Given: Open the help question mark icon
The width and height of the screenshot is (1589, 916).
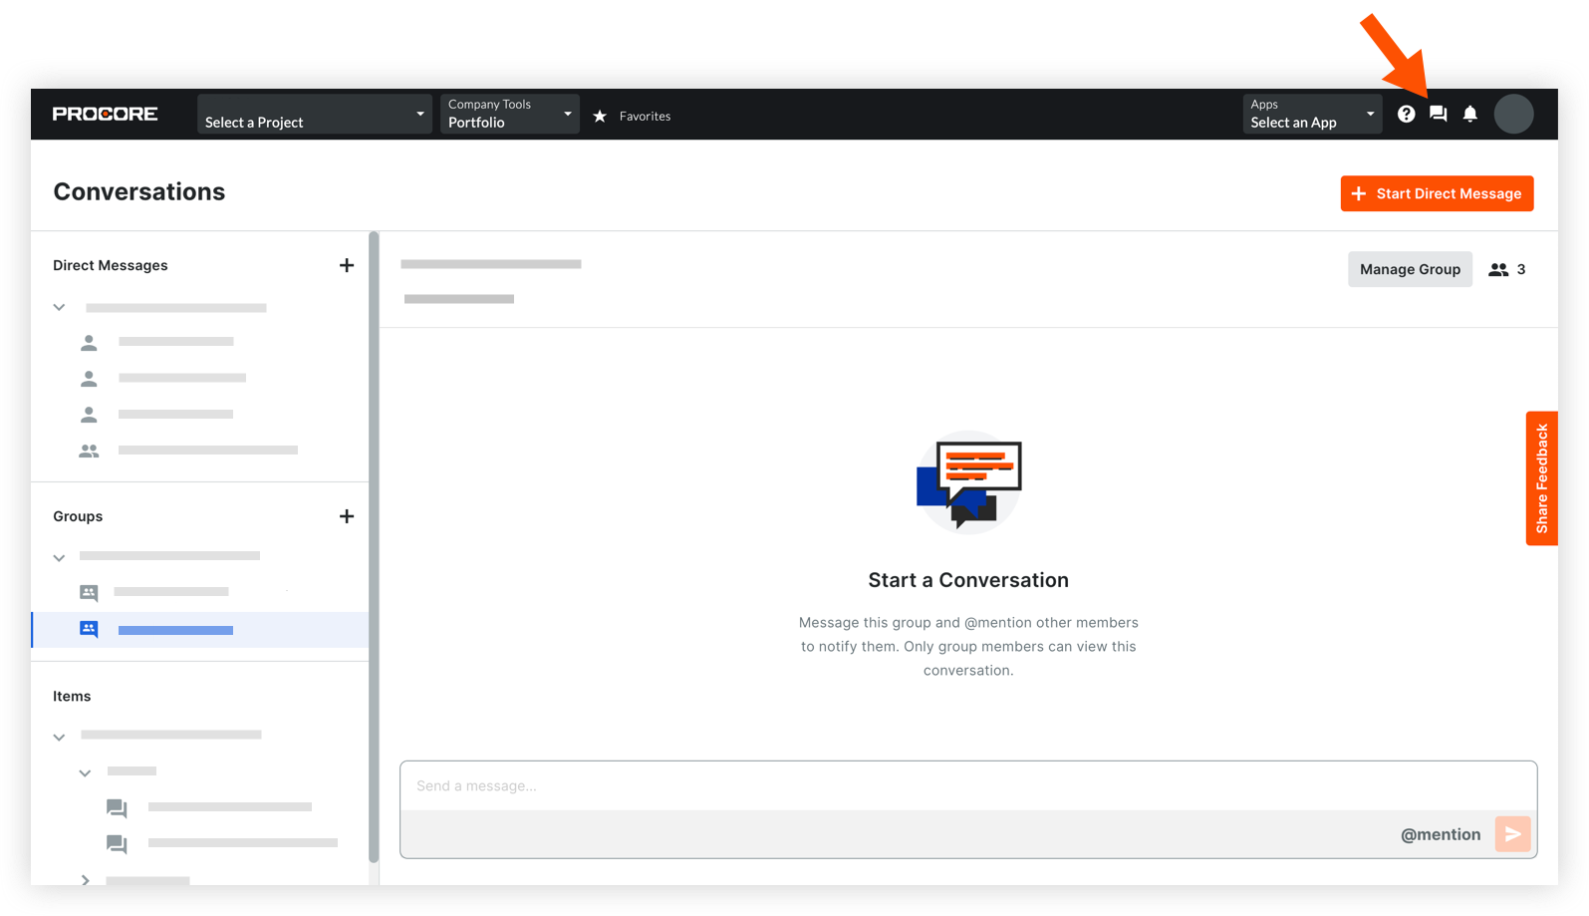Looking at the screenshot, I should [1406, 114].
